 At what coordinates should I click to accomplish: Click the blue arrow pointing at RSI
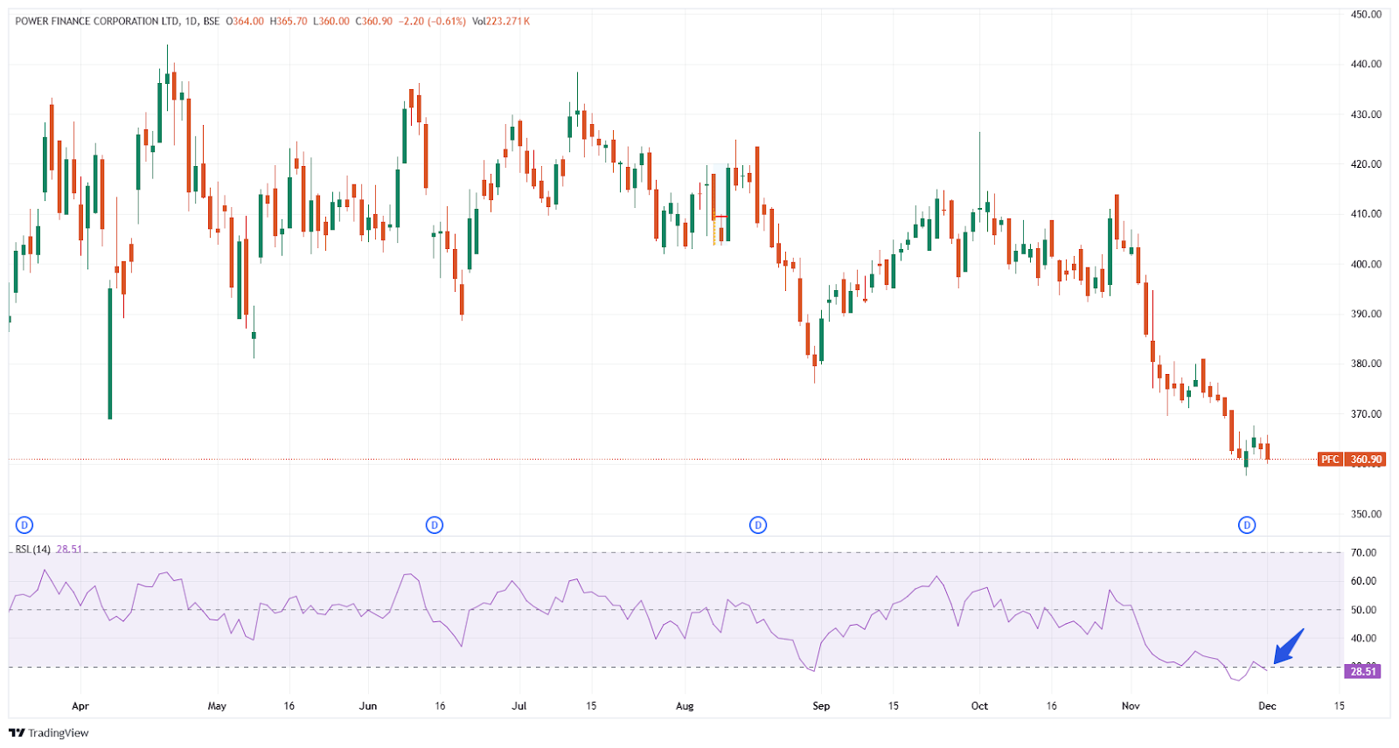pos(1287,648)
